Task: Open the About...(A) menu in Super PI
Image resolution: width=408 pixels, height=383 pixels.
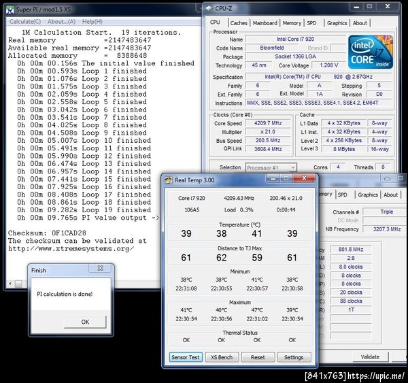Action: point(61,22)
